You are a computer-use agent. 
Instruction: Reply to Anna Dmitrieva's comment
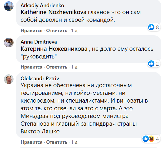click(x=57, y=67)
